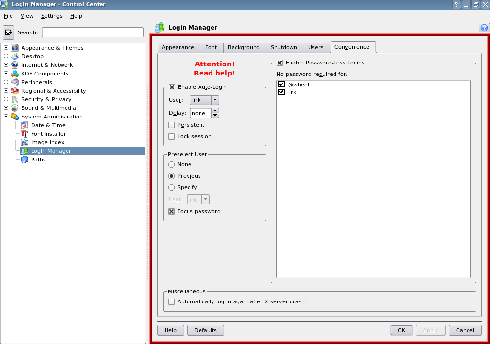Open the Settings menu

52,16
